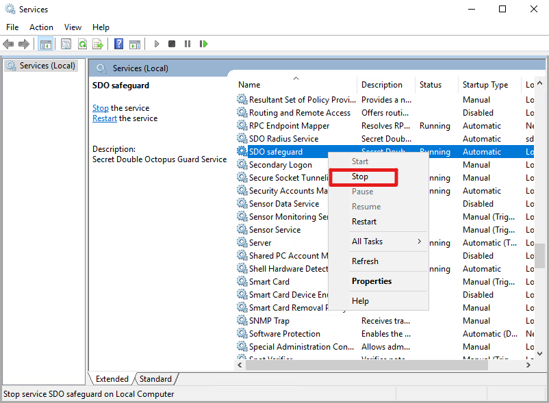
Task: Click the gear icon beside Sensor Data Service
Action: tap(242, 204)
